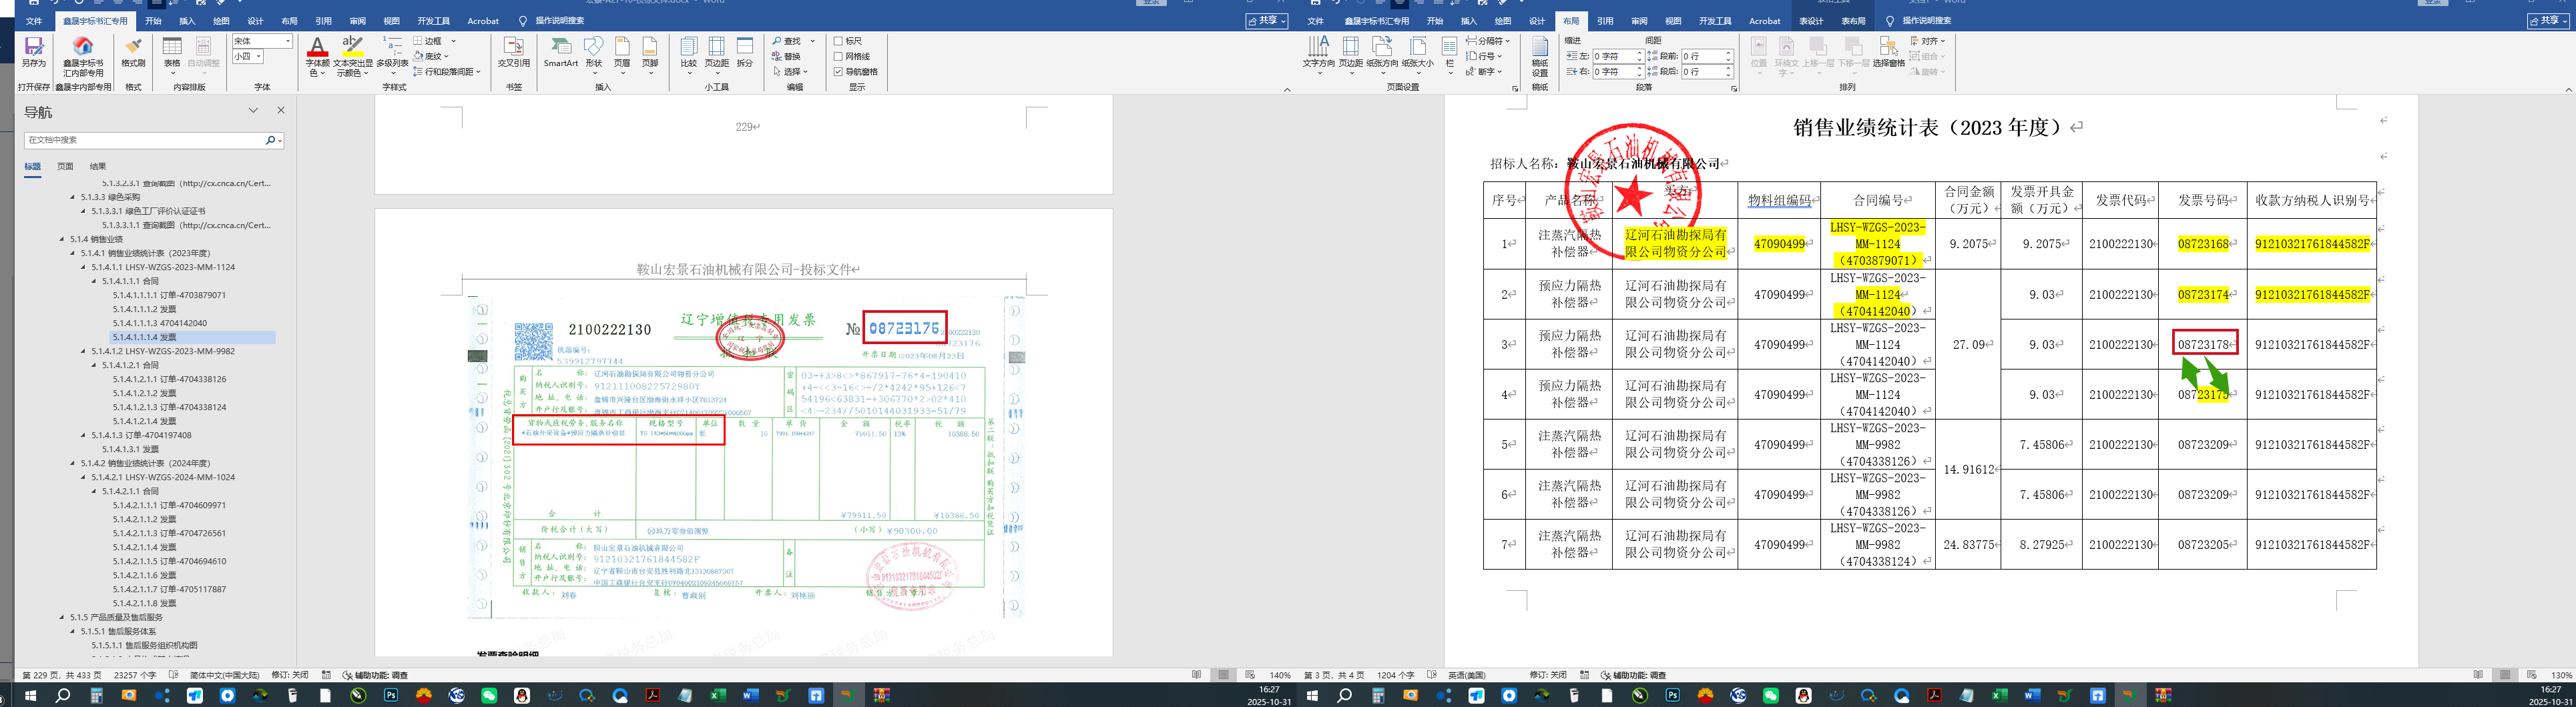This screenshot has width=2576, height=707.
Task: Click the 字体颜色 red font color icon
Action: pyautogui.click(x=317, y=46)
